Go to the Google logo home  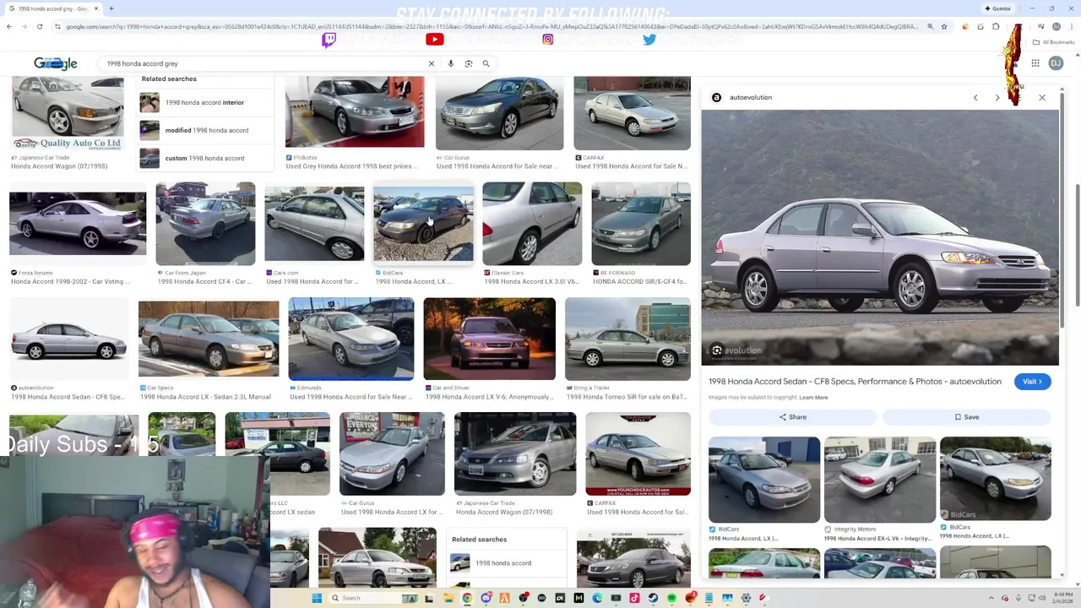click(56, 63)
